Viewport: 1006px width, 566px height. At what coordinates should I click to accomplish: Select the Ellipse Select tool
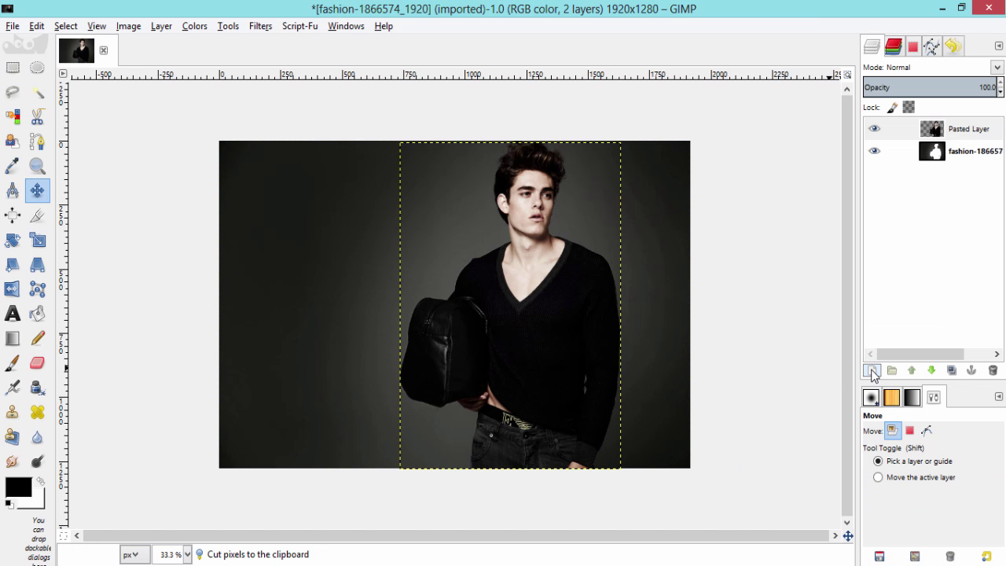pyautogui.click(x=37, y=68)
